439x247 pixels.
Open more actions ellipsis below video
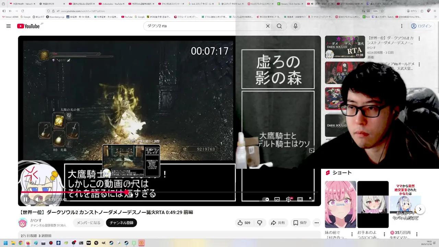pos(317,223)
